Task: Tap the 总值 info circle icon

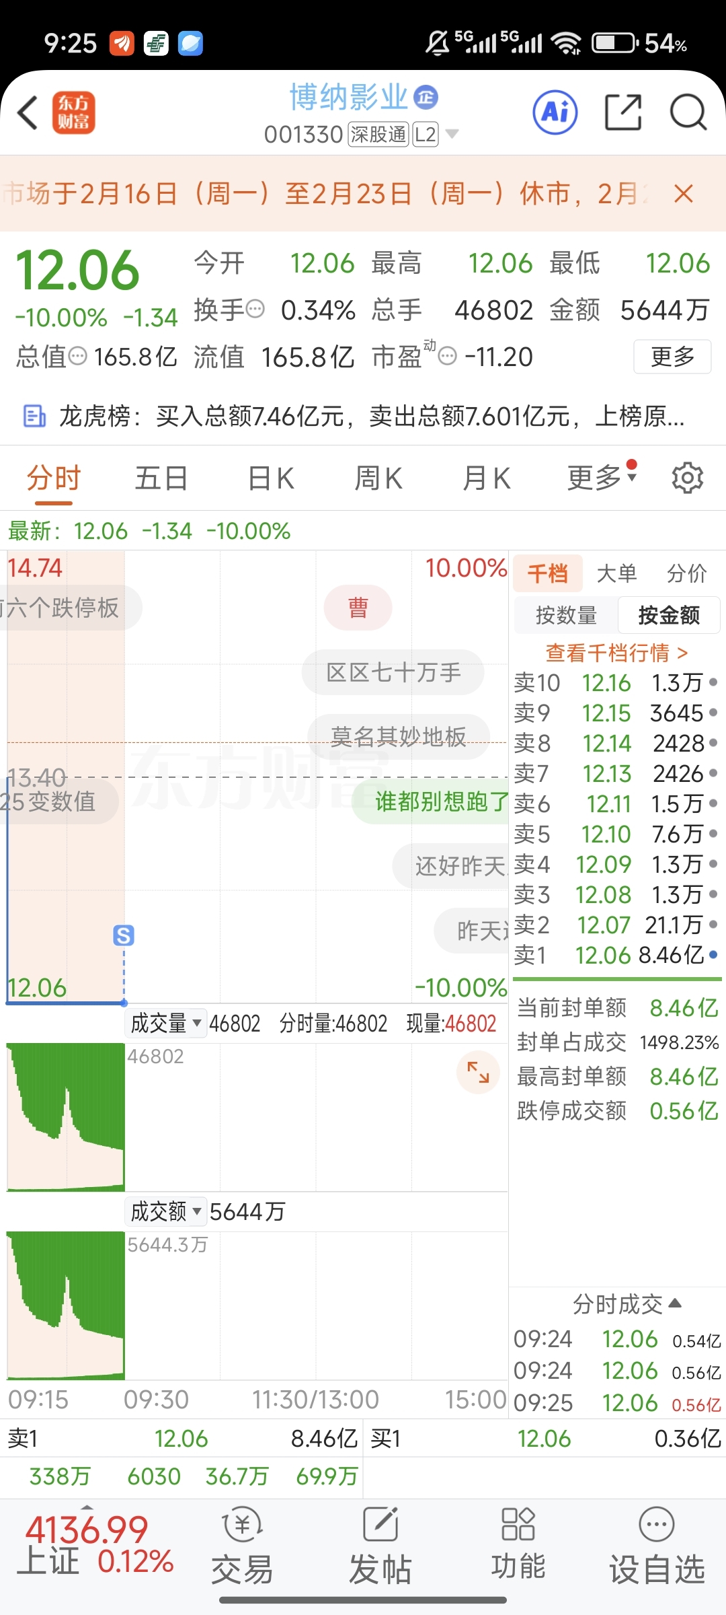Action: pos(78,356)
